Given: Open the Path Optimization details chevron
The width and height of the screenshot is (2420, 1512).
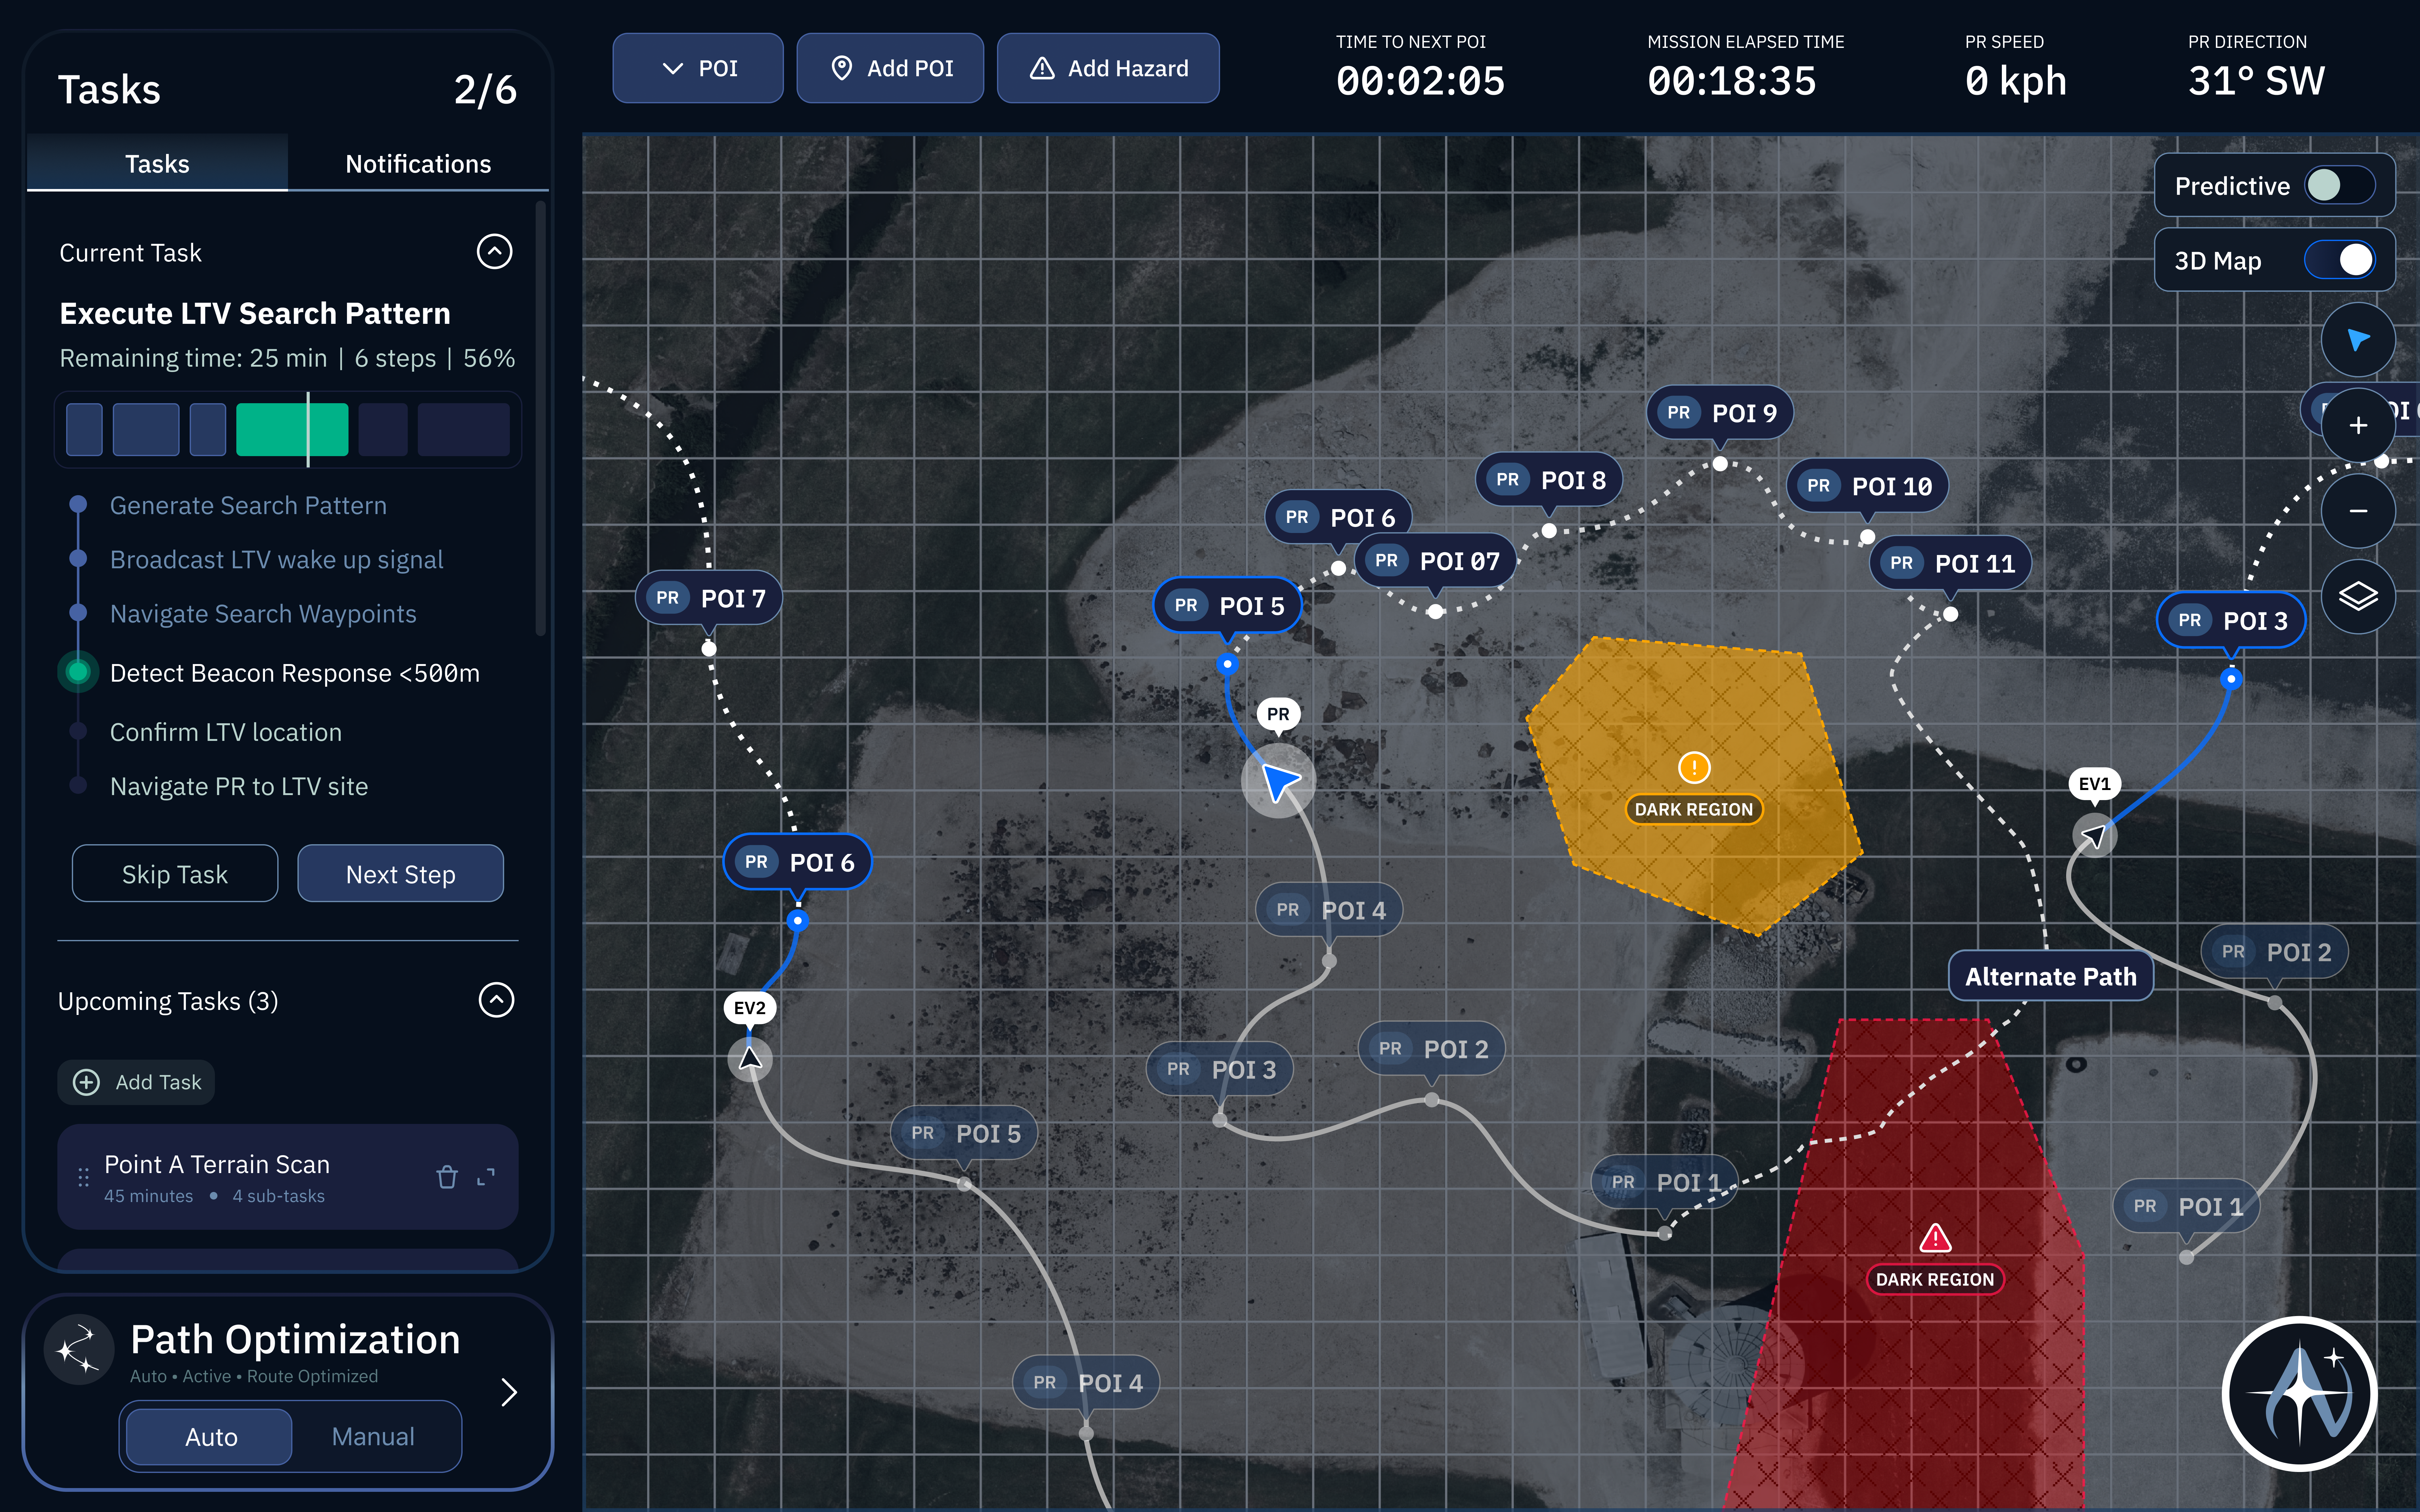Looking at the screenshot, I should [x=509, y=1392].
